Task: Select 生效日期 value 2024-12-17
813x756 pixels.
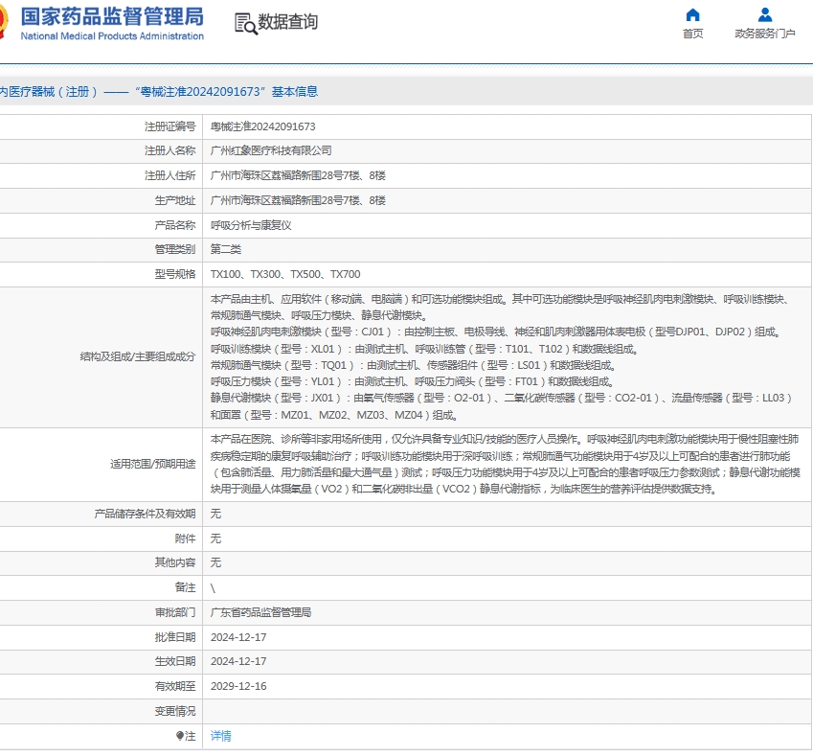Action: click(x=238, y=661)
